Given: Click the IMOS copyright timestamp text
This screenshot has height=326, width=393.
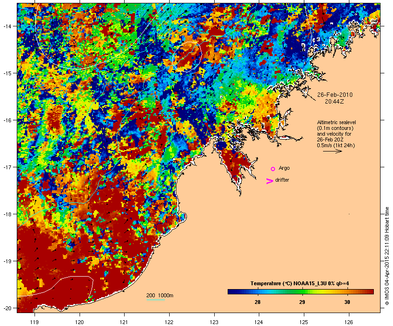Looking at the screenshot, I should pyautogui.click(x=387, y=256).
